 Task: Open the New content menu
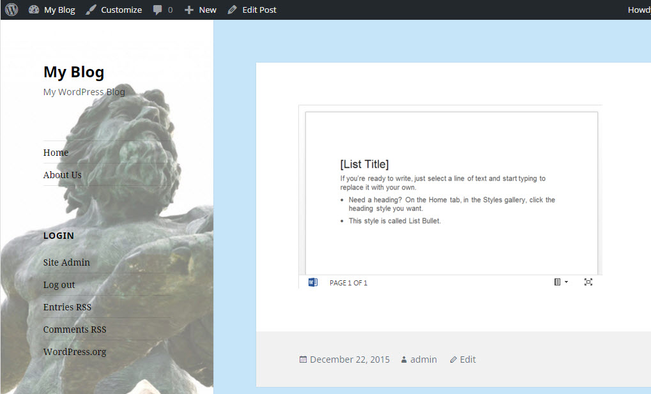tap(201, 10)
